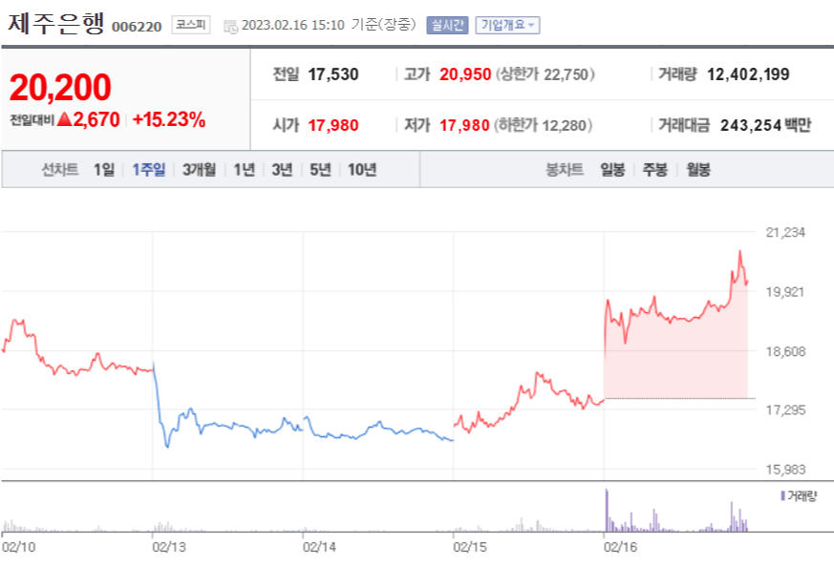Click the calendar clock icon beside the date
This screenshot has width=834, height=567.
click(x=230, y=27)
